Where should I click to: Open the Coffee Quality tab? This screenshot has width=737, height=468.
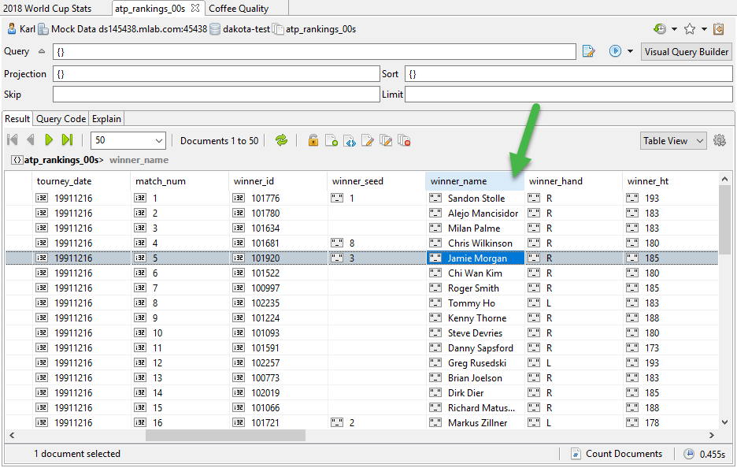tap(238, 9)
